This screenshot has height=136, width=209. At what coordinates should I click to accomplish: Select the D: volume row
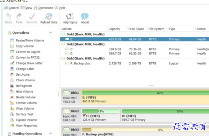135,54
